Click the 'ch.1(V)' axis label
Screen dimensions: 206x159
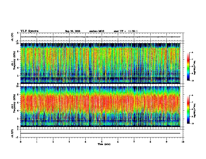click(12, 37)
